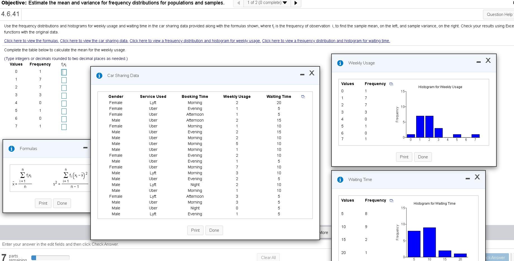Click fixi input field for value 7
The width and height of the screenshot is (514, 261).
pyautogui.click(x=64, y=127)
